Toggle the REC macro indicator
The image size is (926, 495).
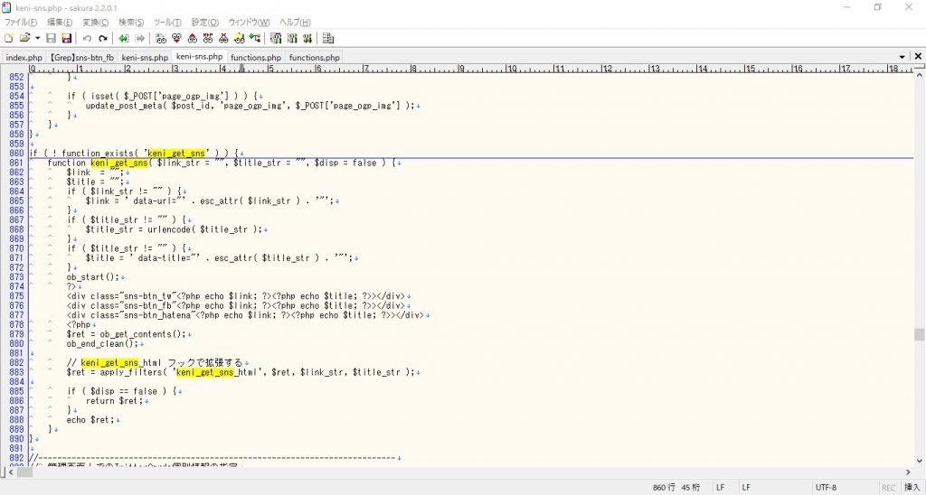pyautogui.click(x=888, y=488)
